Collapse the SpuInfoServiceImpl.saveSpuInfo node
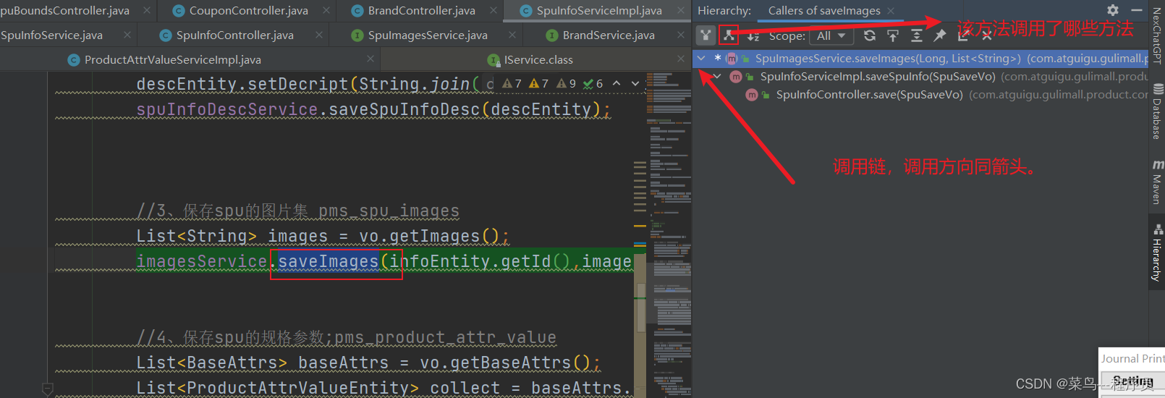The width and height of the screenshot is (1165, 398). [717, 76]
